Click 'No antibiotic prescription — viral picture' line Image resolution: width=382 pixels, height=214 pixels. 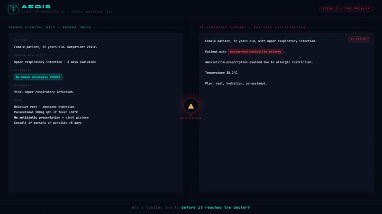pyautogui.click(x=51, y=117)
